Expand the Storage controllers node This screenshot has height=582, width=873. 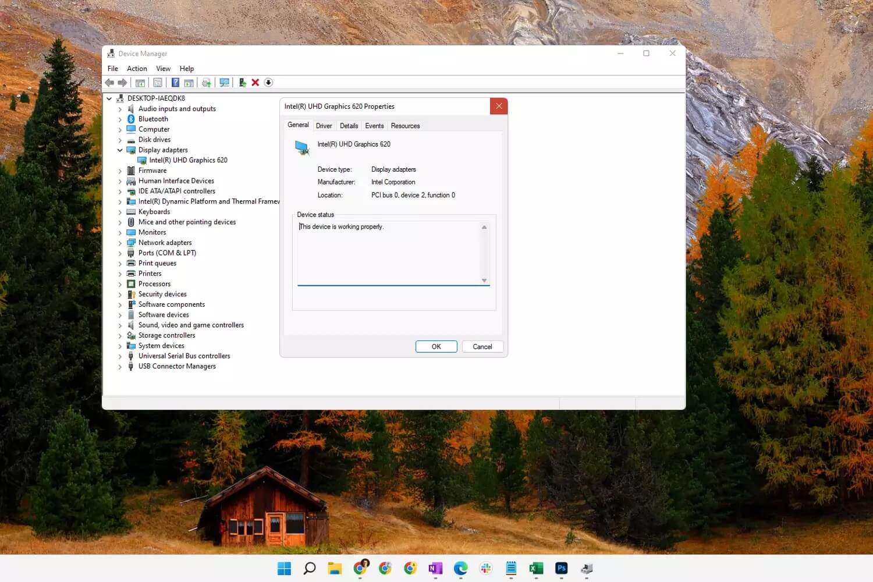tap(120, 336)
